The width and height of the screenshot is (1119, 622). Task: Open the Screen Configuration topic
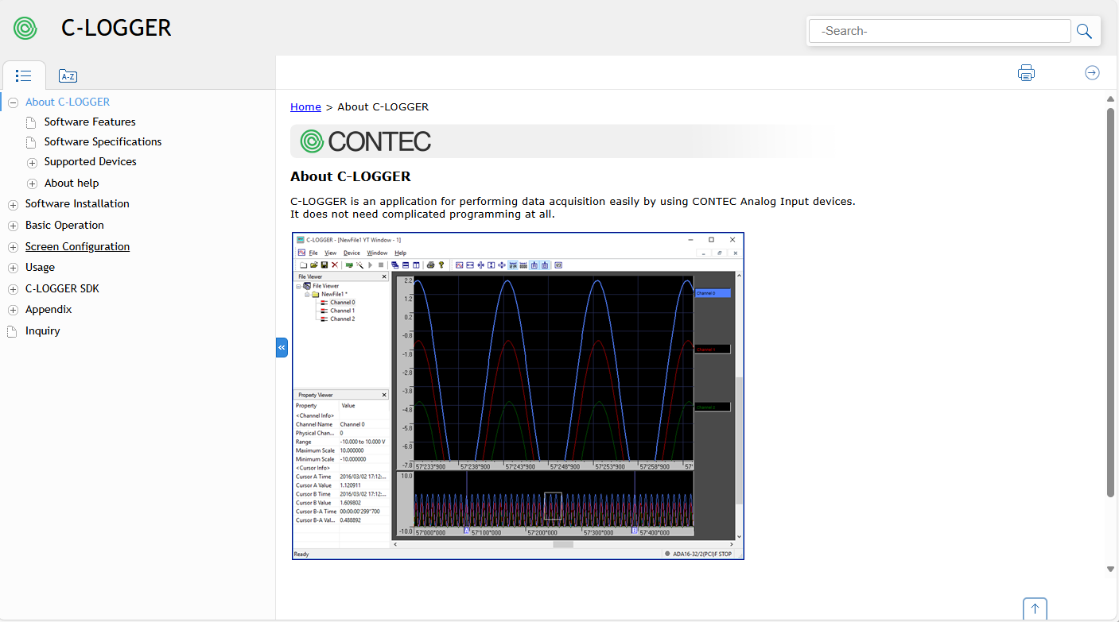click(x=77, y=246)
